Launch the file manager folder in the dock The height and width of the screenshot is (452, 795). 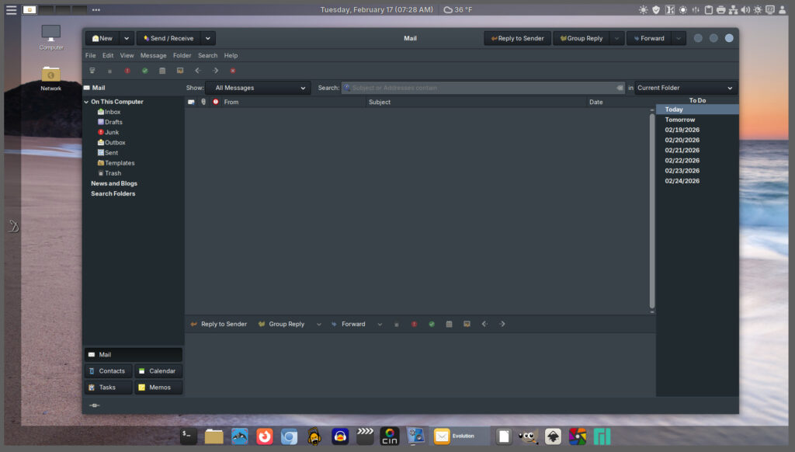214,436
